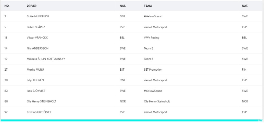Click the NO. column header

[7, 6]
